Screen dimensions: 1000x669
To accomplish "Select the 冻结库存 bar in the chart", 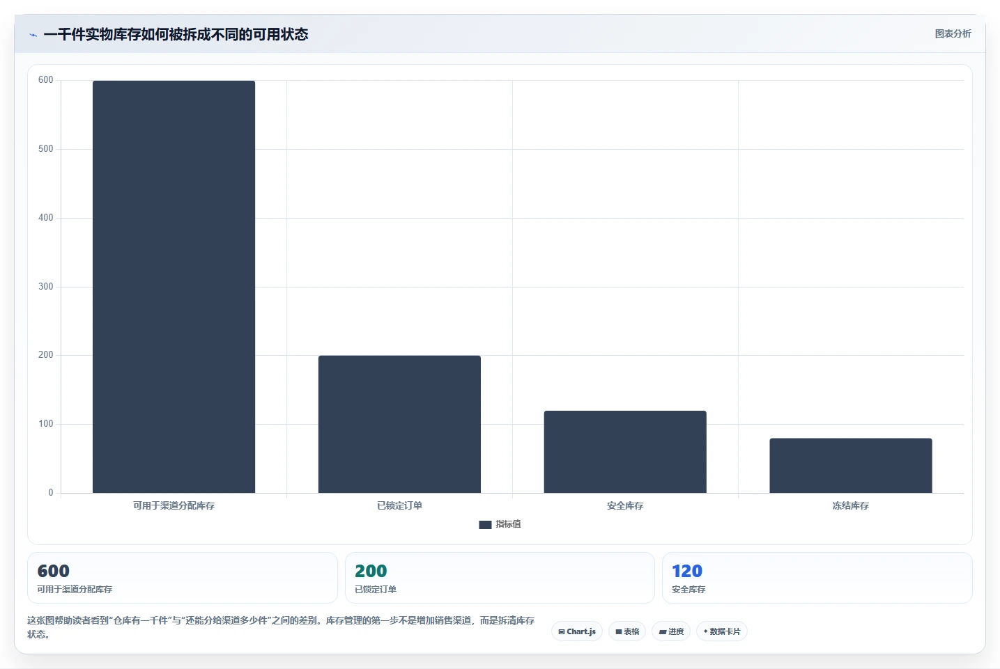I will (x=851, y=466).
